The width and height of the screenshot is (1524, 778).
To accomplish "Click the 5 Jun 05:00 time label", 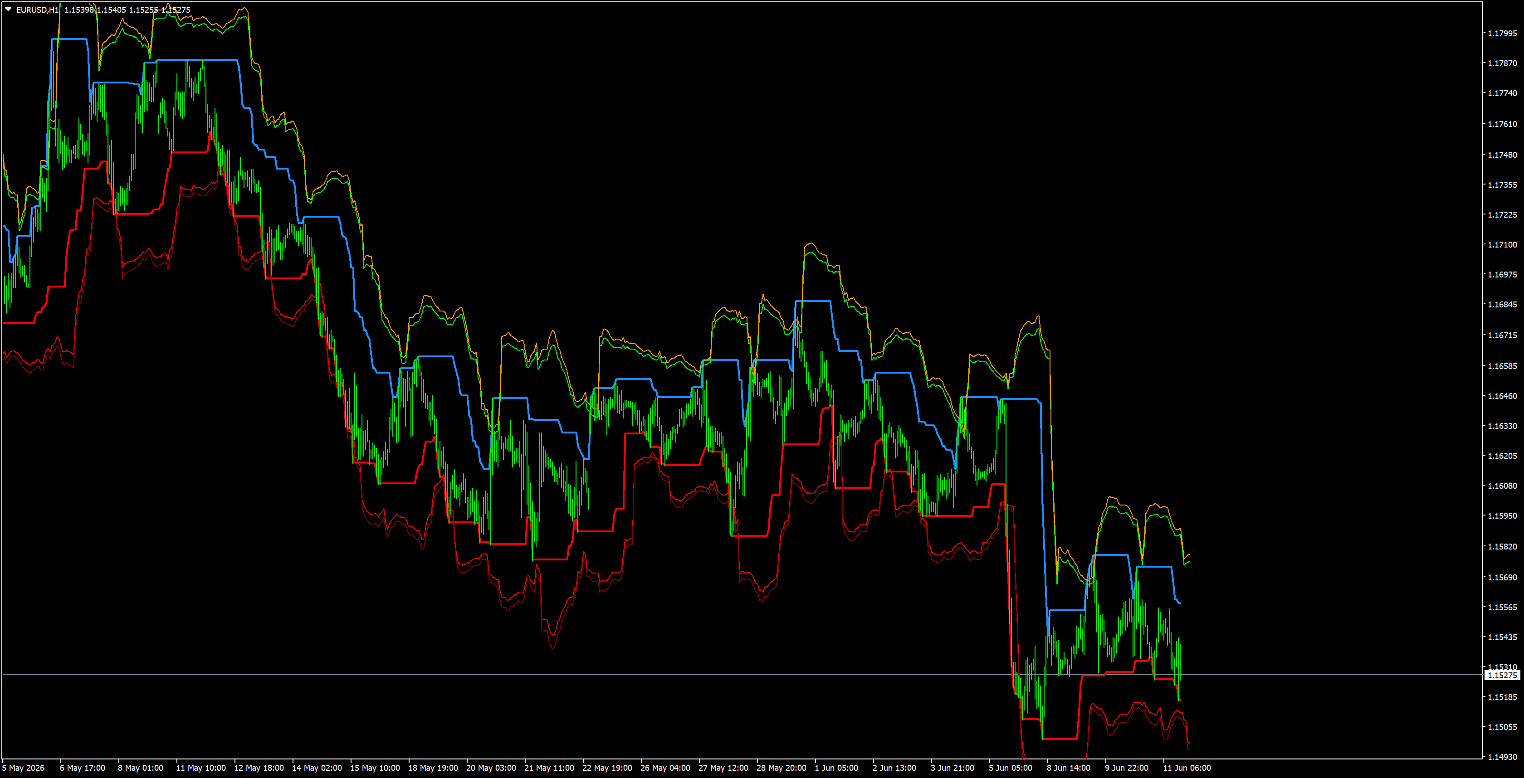I will point(1011,768).
